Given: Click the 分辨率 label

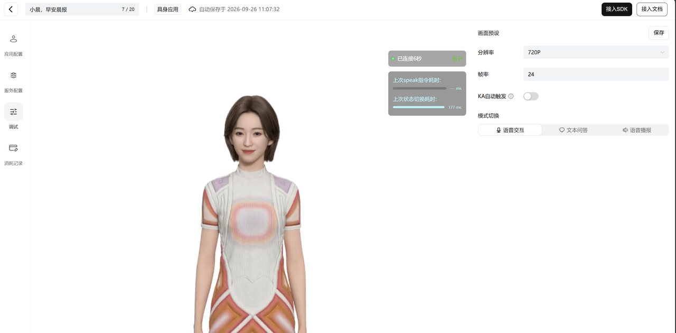Looking at the screenshot, I should coord(486,52).
